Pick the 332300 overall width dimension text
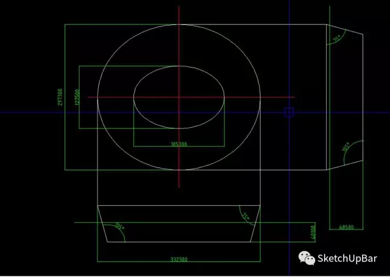The image size is (390, 277). (179, 259)
